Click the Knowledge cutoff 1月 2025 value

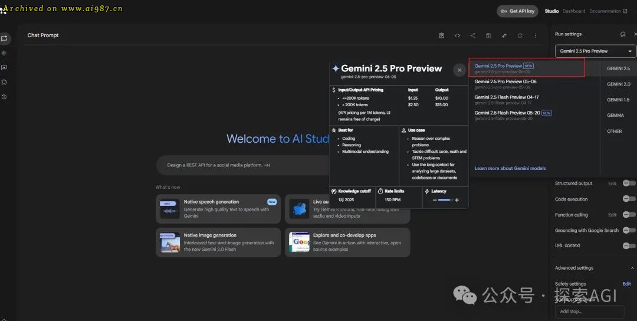346,200
